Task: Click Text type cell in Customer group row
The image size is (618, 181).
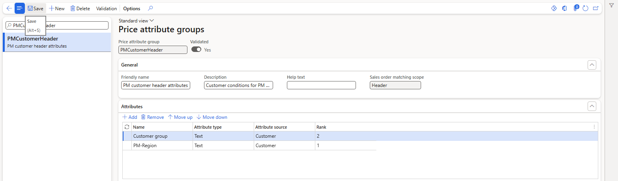Action: click(x=223, y=136)
